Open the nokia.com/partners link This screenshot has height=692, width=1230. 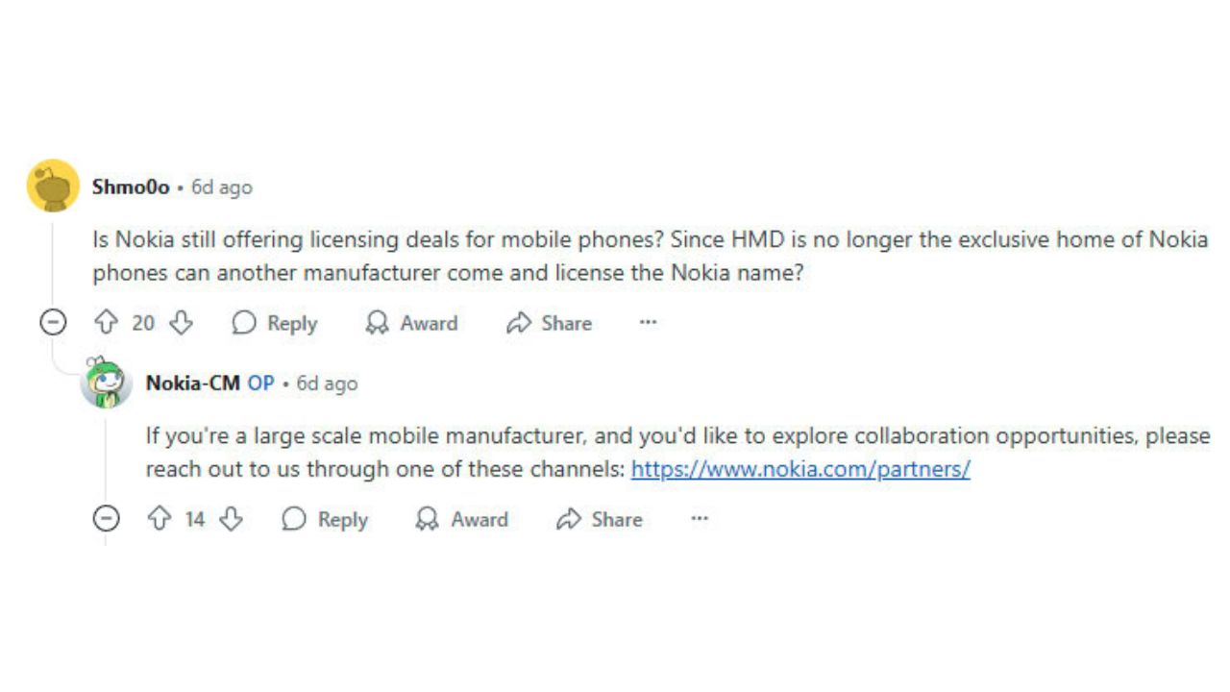pyautogui.click(x=800, y=469)
